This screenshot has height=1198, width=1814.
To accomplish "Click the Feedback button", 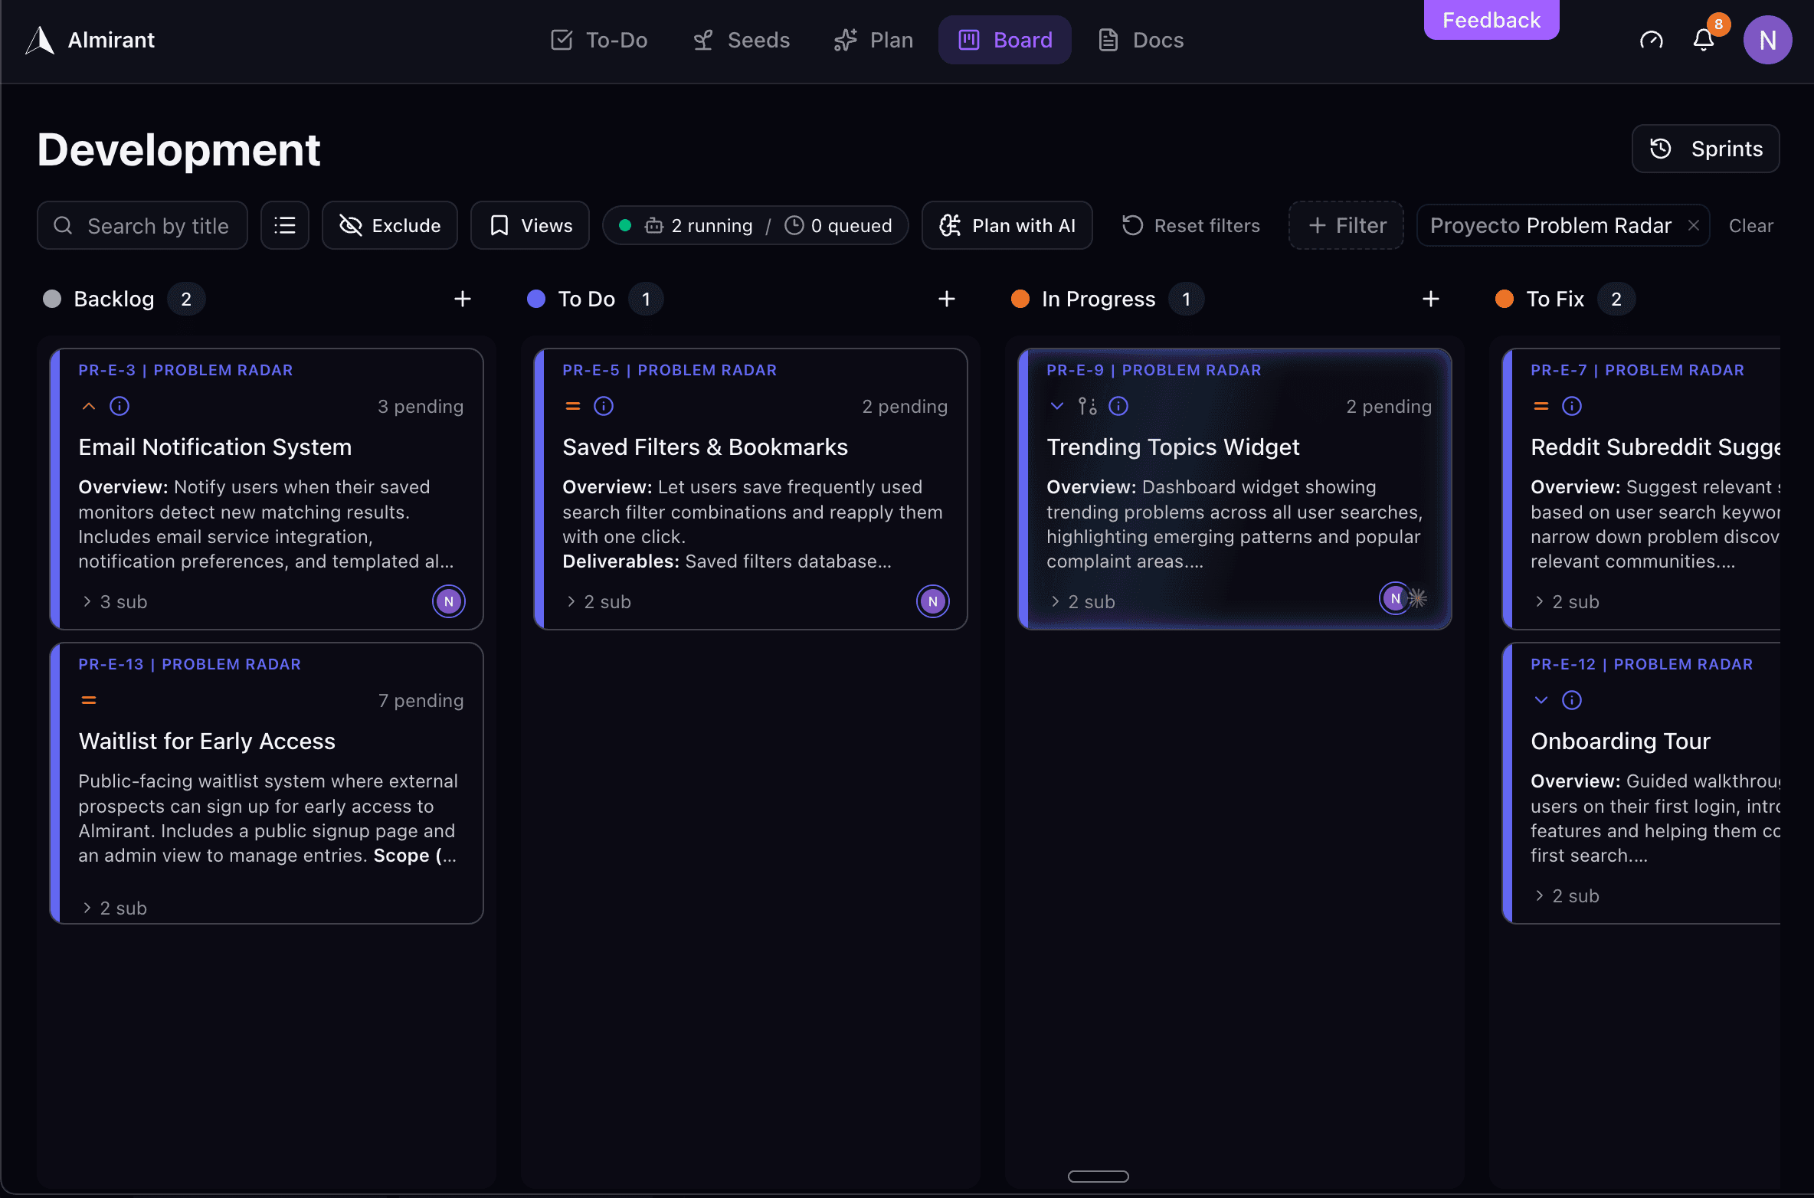I will pyautogui.click(x=1491, y=20).
